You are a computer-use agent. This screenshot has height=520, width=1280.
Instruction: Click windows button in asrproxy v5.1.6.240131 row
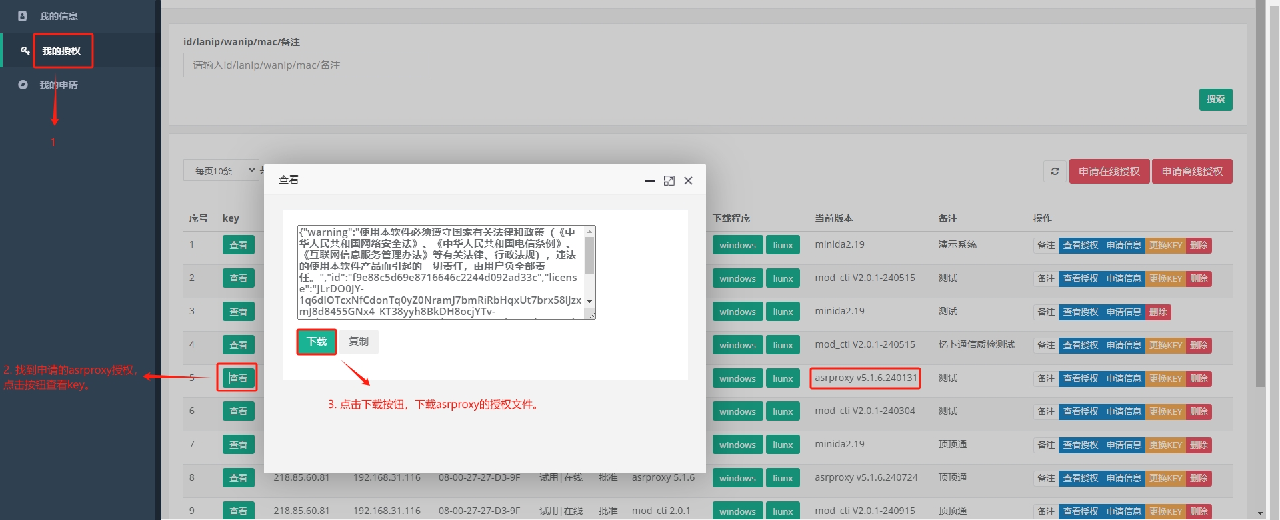click(737, 378)
